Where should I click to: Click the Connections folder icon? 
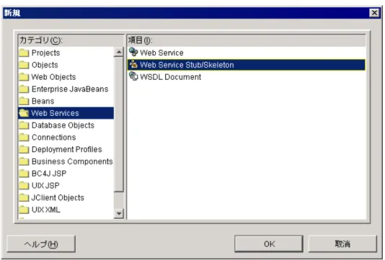24,137
